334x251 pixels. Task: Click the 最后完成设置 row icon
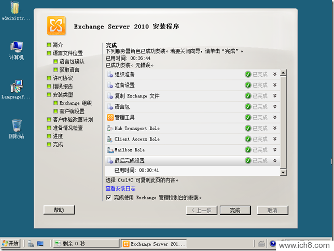(110, 161)
